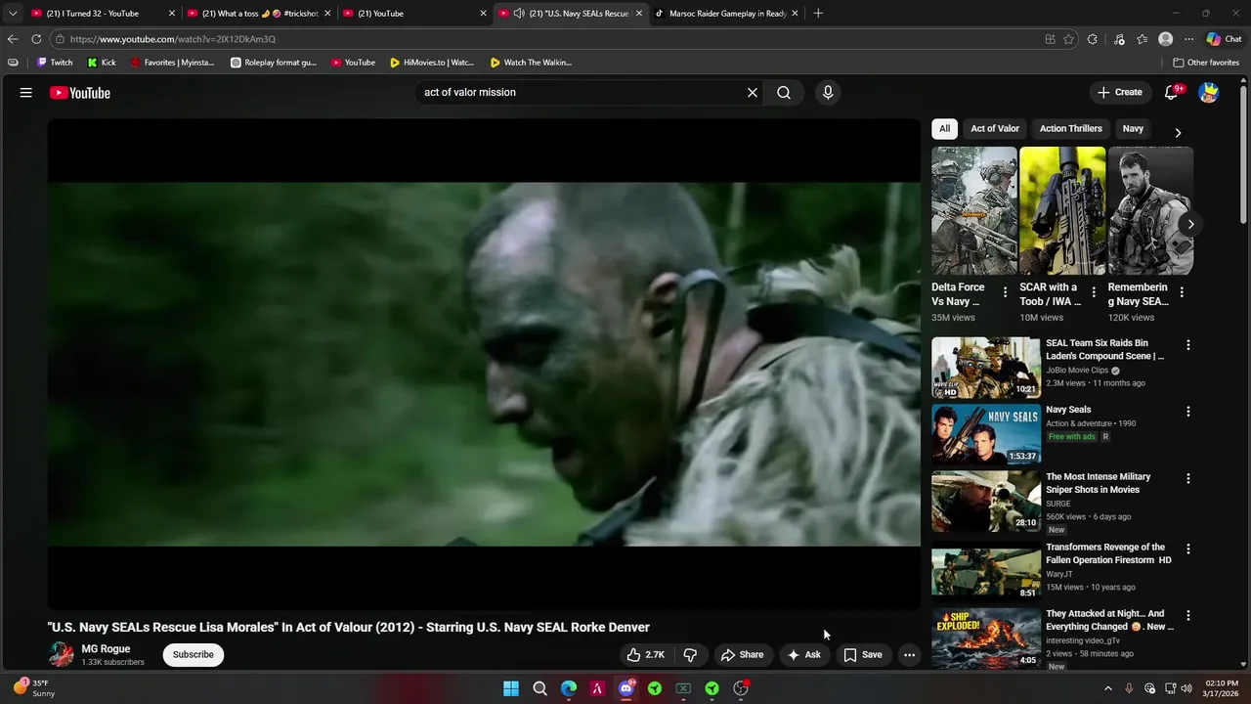Open the favorites list icon
Viewport: 1251px width, 704px height.
tap(1143, 39)
